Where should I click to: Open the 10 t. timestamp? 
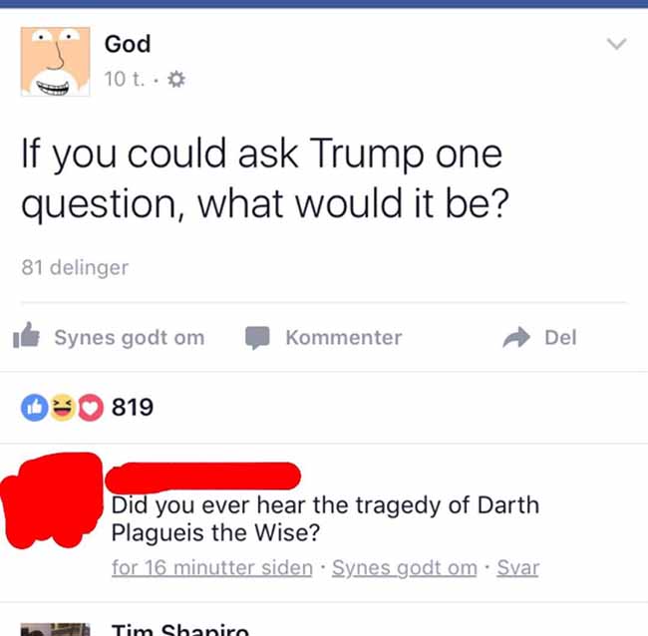click(125, 79)
